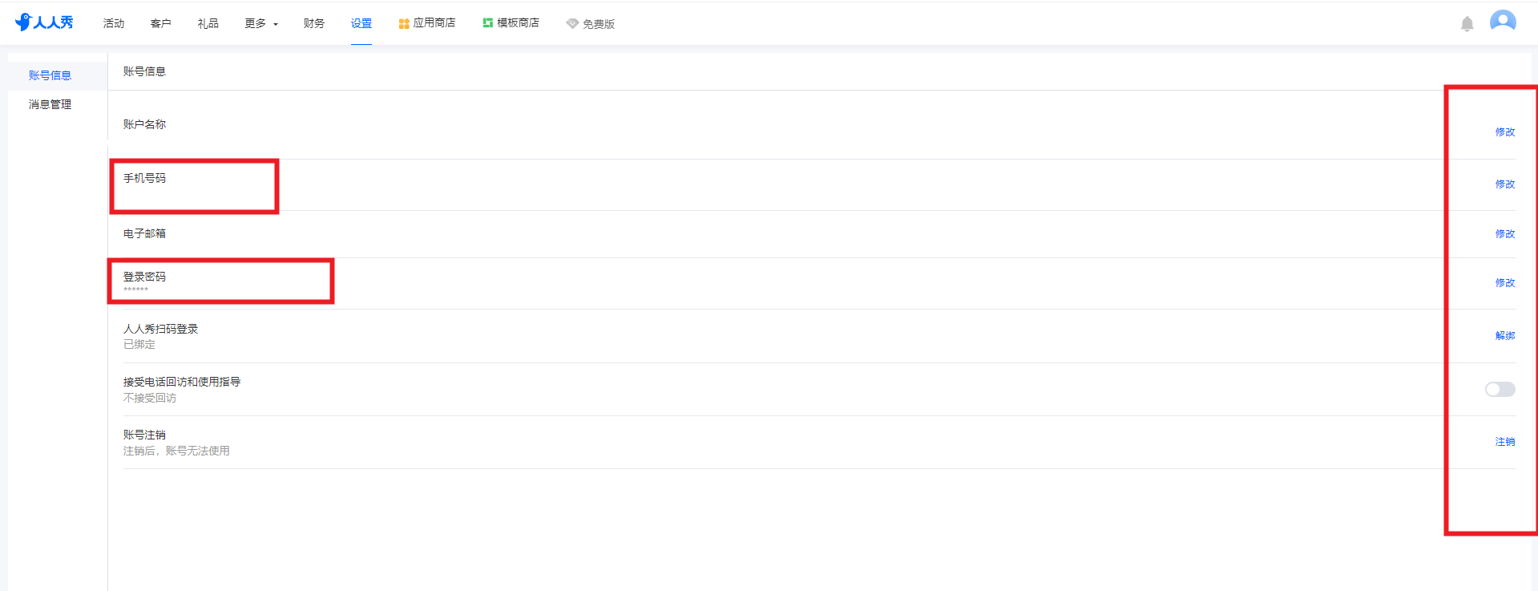The height and width of the screenshot is (591, 1538).
Task: Click 修改 for 手机号码
Action: pyautogui.click(x=1505, y=184)
